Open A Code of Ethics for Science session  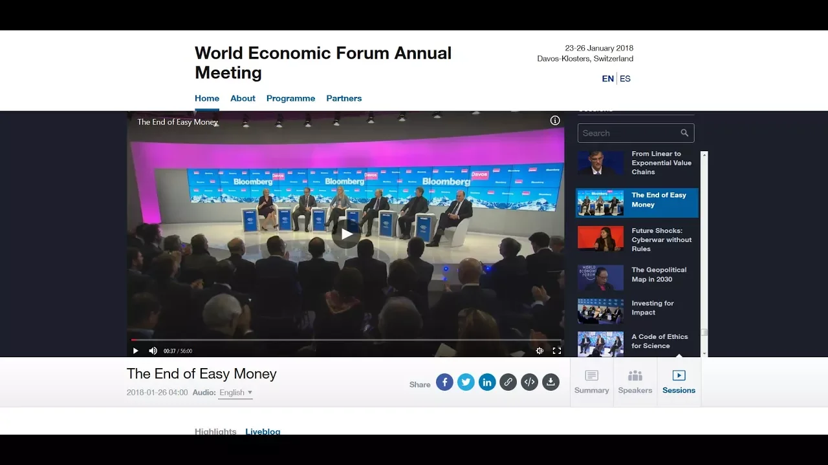[x=659, y=341]
